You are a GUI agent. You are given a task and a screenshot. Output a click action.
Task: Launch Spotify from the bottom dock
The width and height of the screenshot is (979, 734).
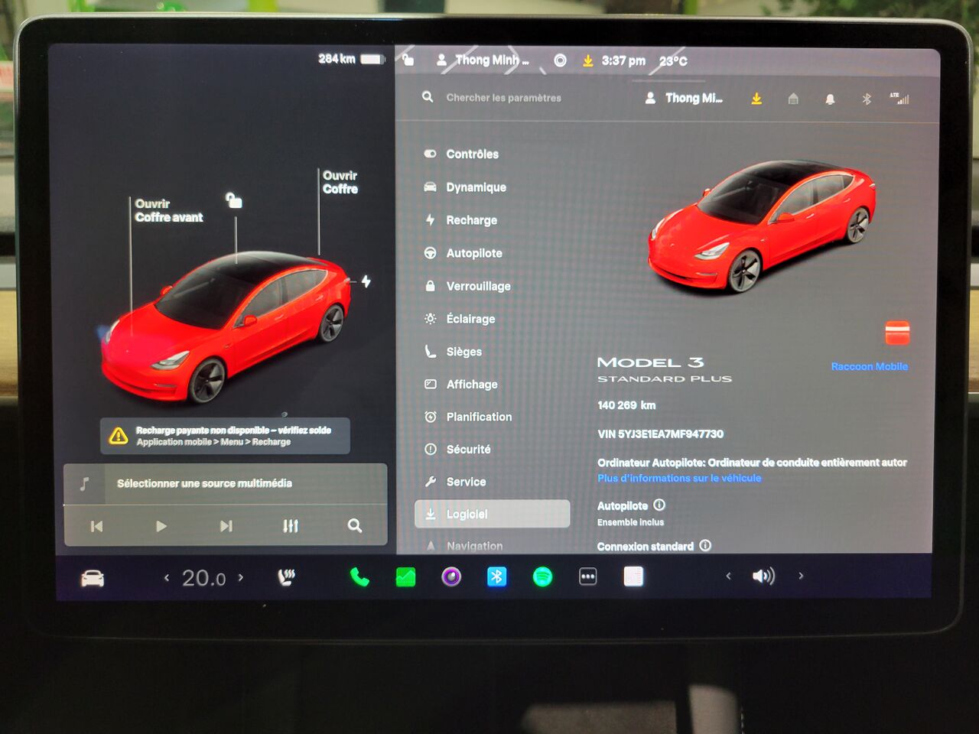542,576
